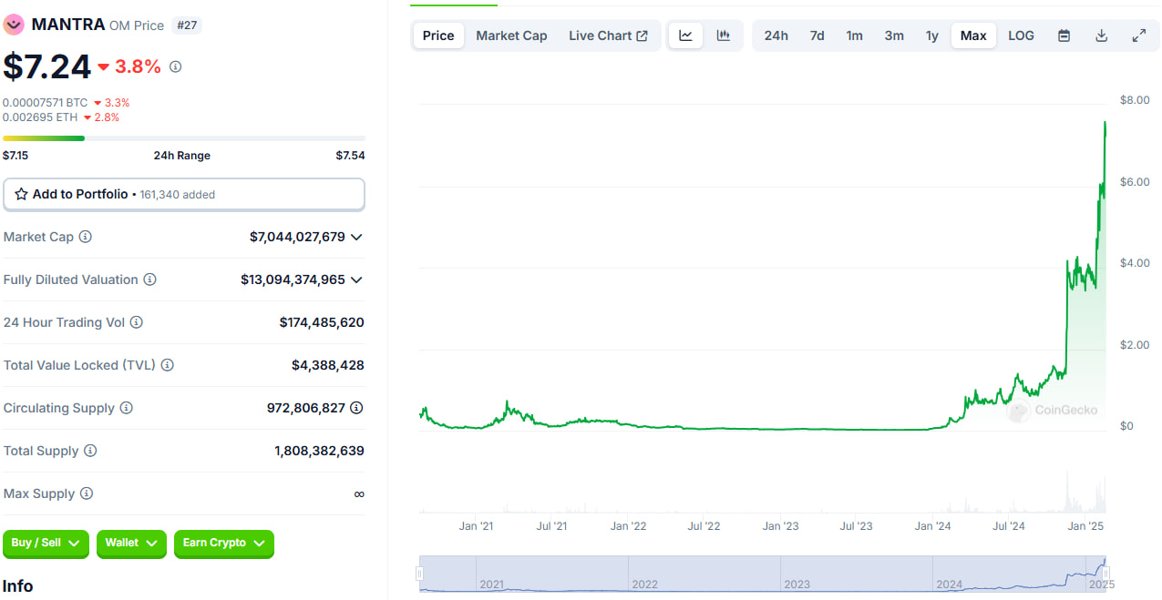
Task: Click the Info section heading
Action: pos(18,585)
